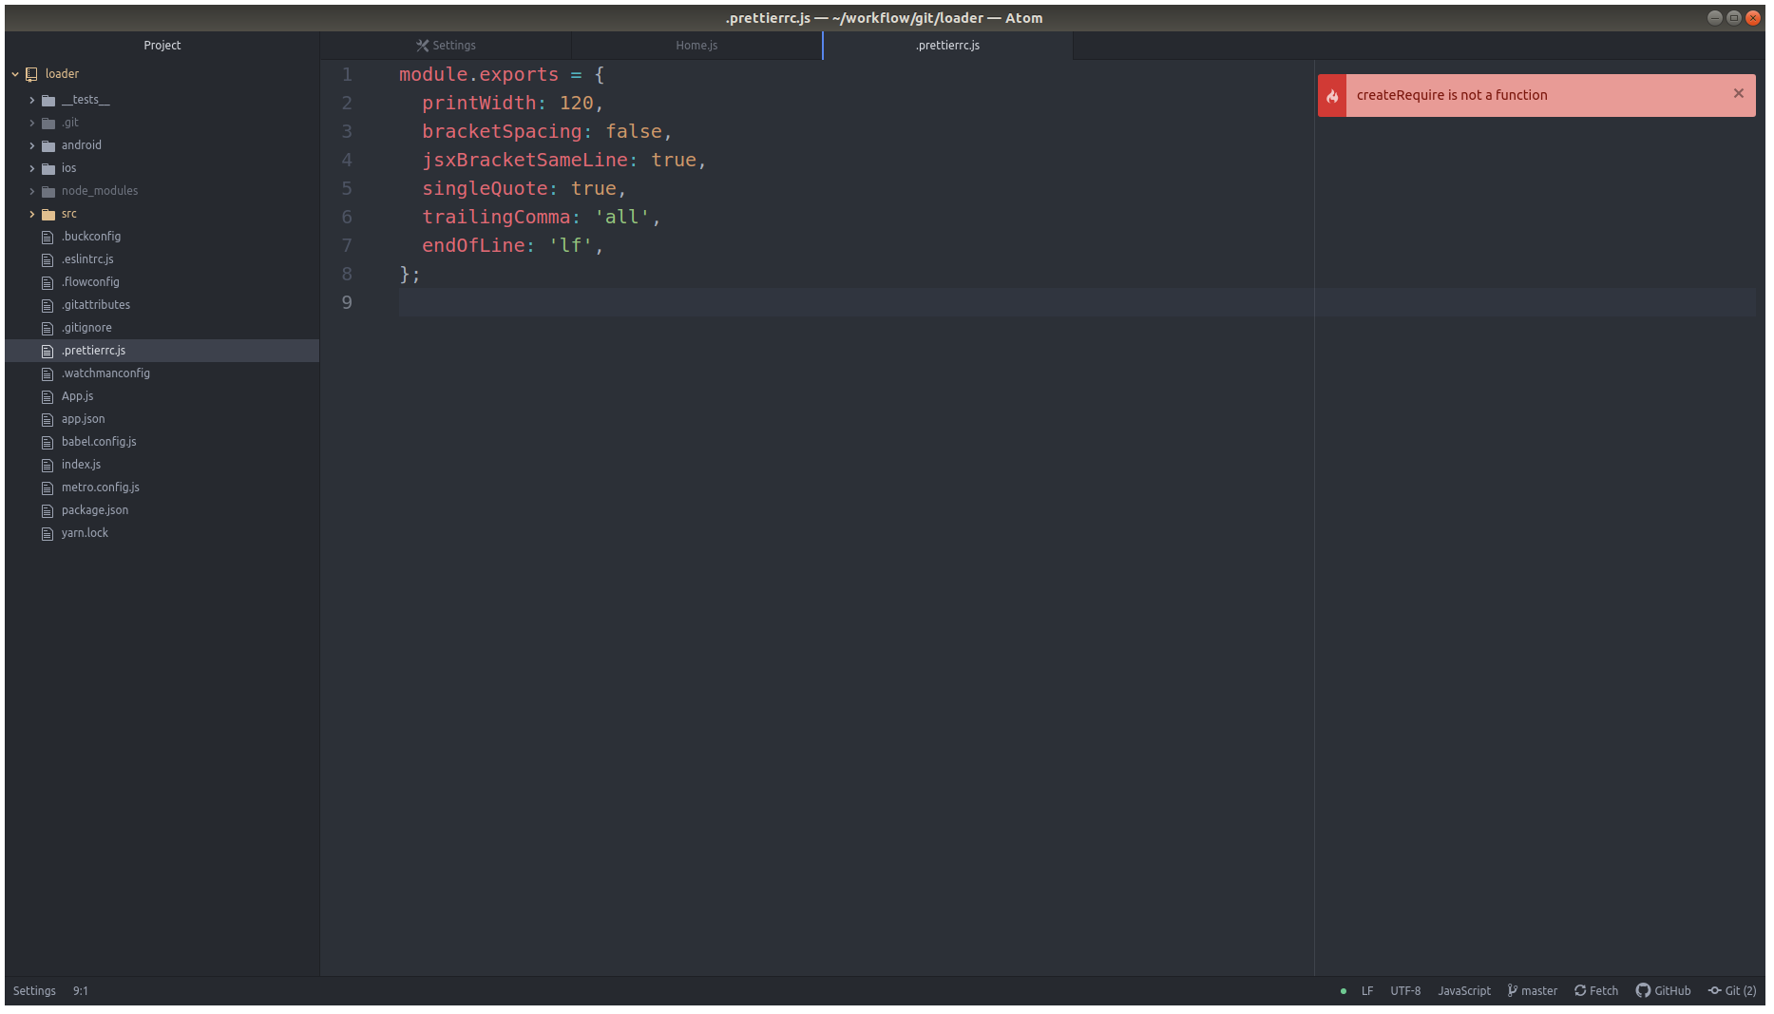Dismiss the createRequire error notification

[x=1738, y=94]
